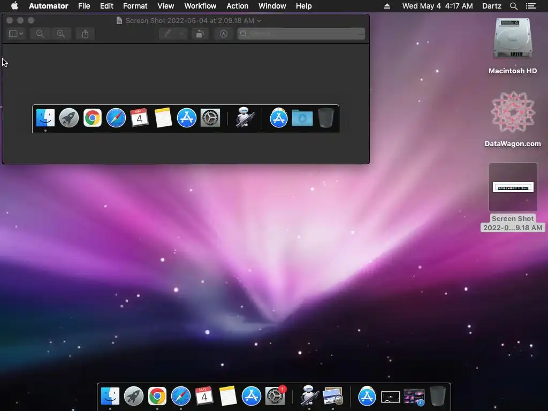Open the highlight color dropdown arrow
Image resolution: width=548 pixels, height=411 pixels.
tap(181, 34)
